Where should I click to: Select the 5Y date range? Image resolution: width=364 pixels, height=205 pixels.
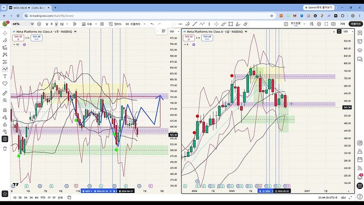tap(54, 197)
